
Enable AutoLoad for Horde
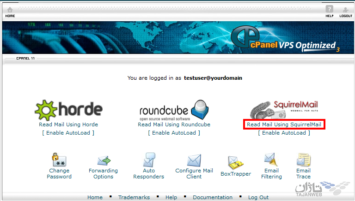tap(68, 133)
